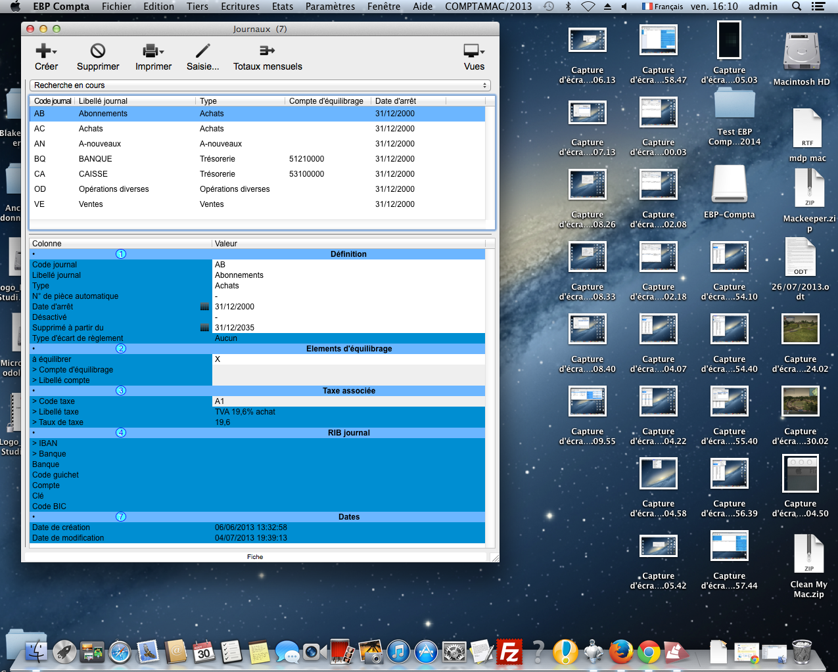Open Safari from the dock
Screen dimensions: 838x672
(120, 652)
